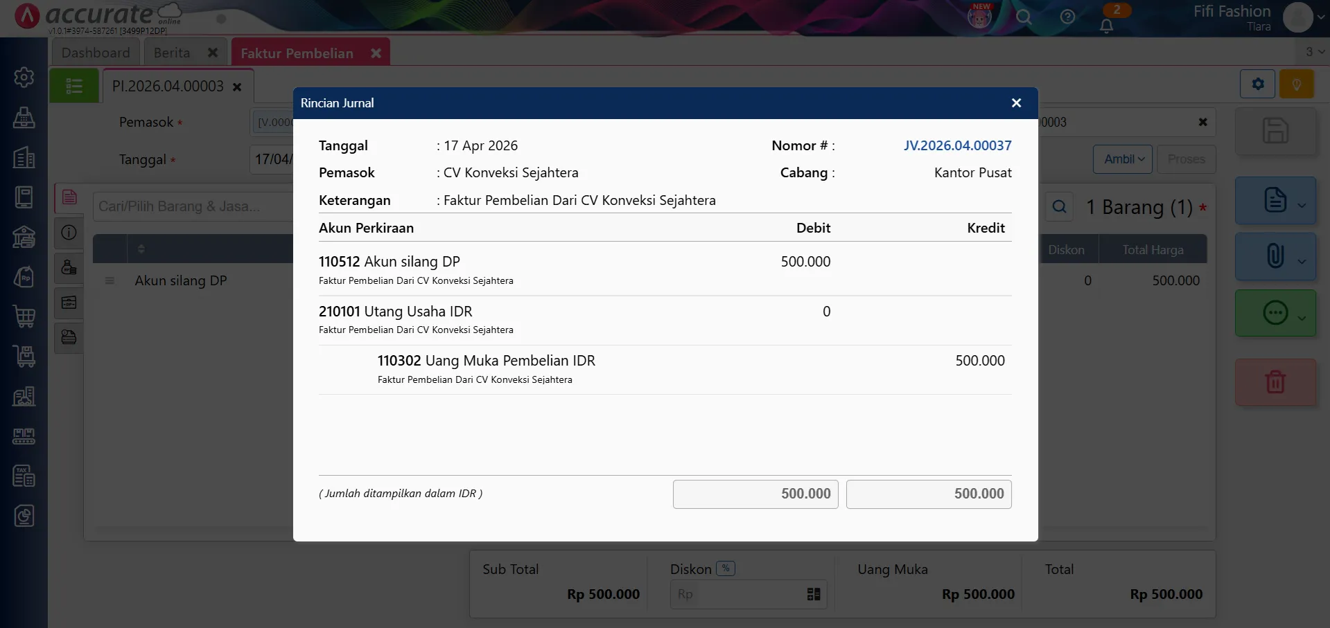
Task: Click the yellow lightbulb tips button
Action: tap(1297, 84)
